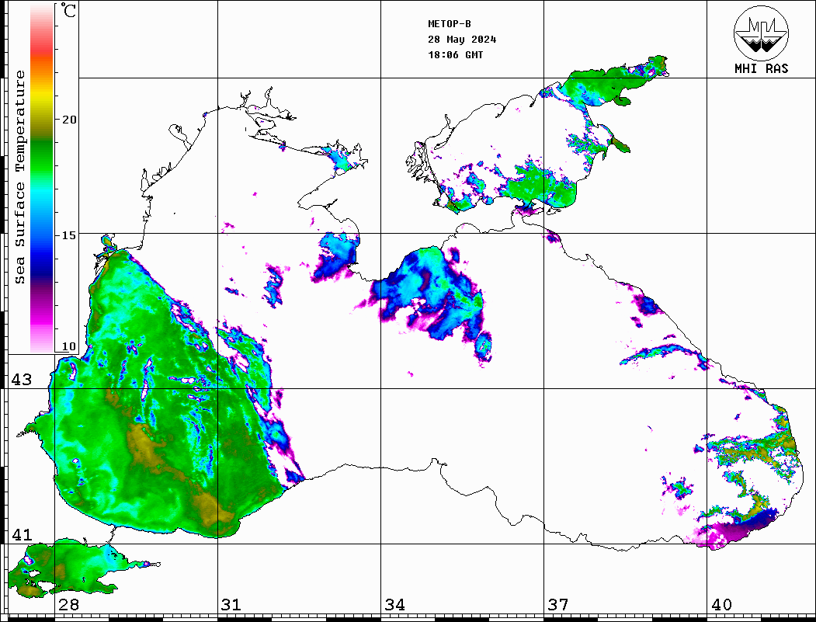
Task: Click the temperature color scale bar
Action: pyautogui.click(x=42, y=178)
